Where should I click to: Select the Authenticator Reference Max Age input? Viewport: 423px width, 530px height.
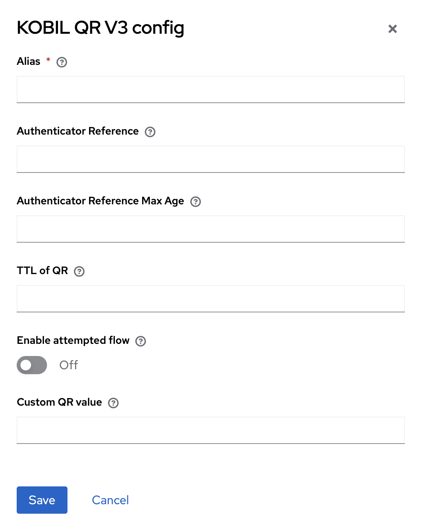(211, 229)
